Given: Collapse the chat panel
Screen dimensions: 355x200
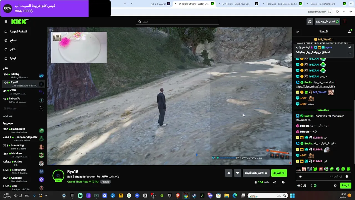Looking at the screenshot, I should (x=298, y=32).
